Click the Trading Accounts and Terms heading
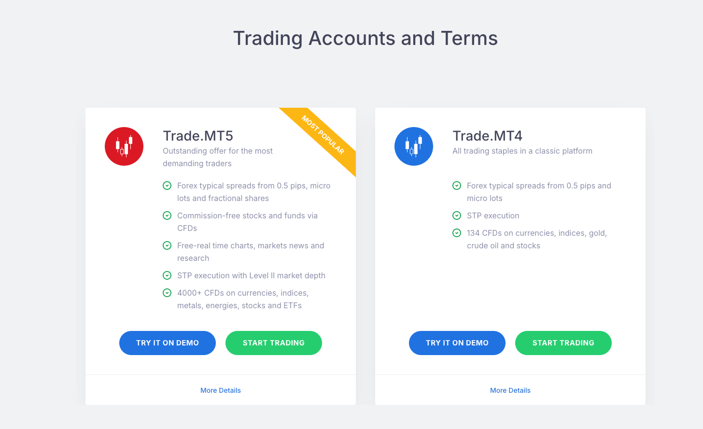 click(x=366, y=38)
